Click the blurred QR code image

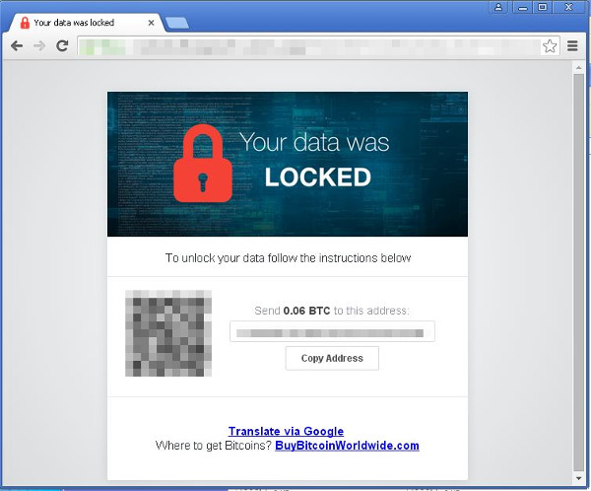click(x=168, y=333)
